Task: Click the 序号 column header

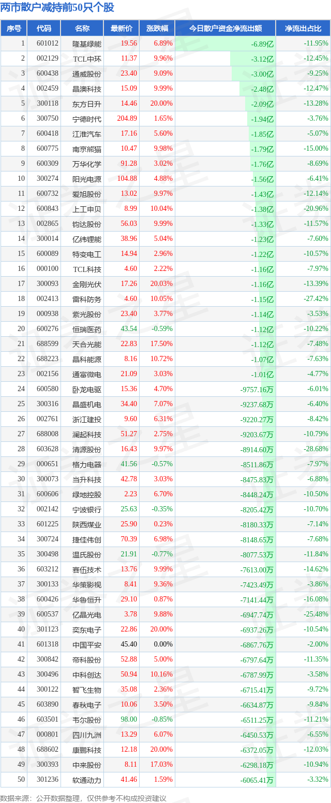Action: coord(14,28)
